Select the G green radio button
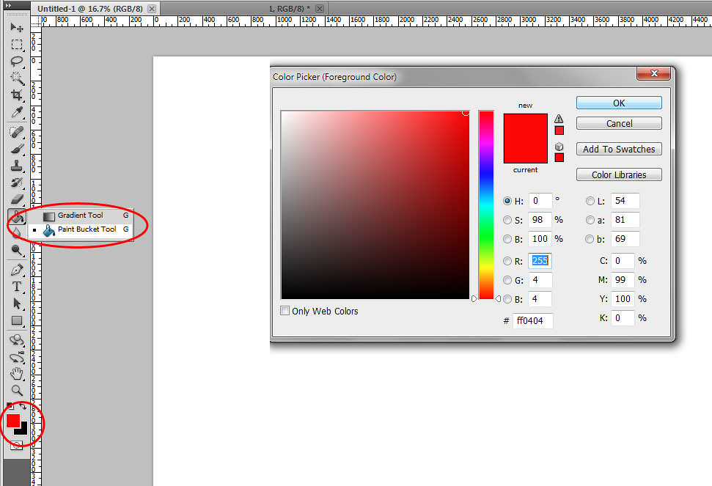 tap(507, 280)
